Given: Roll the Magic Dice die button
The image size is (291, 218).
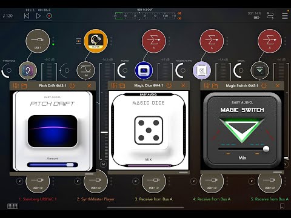Looking at the screenshot, I should (149, 130).
